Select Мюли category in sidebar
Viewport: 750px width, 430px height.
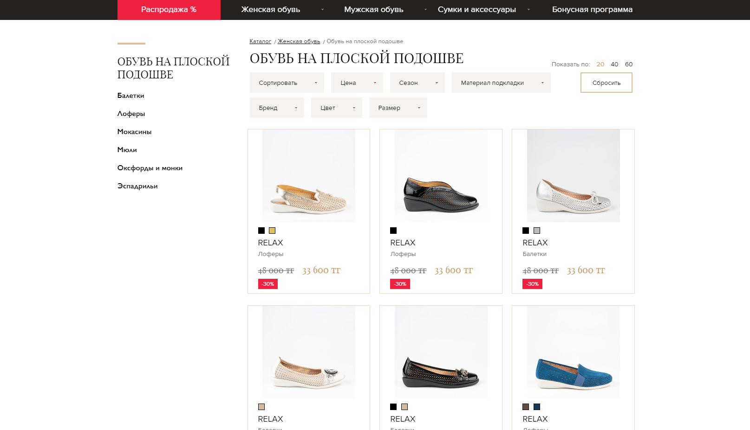(x=127, y=150)
